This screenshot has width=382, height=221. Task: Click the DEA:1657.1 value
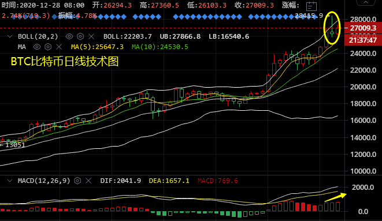169,181
